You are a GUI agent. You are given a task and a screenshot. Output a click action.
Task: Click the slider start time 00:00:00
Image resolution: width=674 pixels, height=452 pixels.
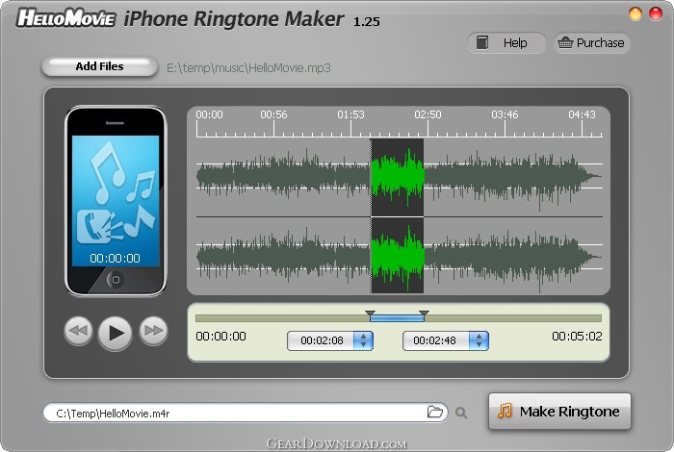pyautogui.click(x=220, y=336)
